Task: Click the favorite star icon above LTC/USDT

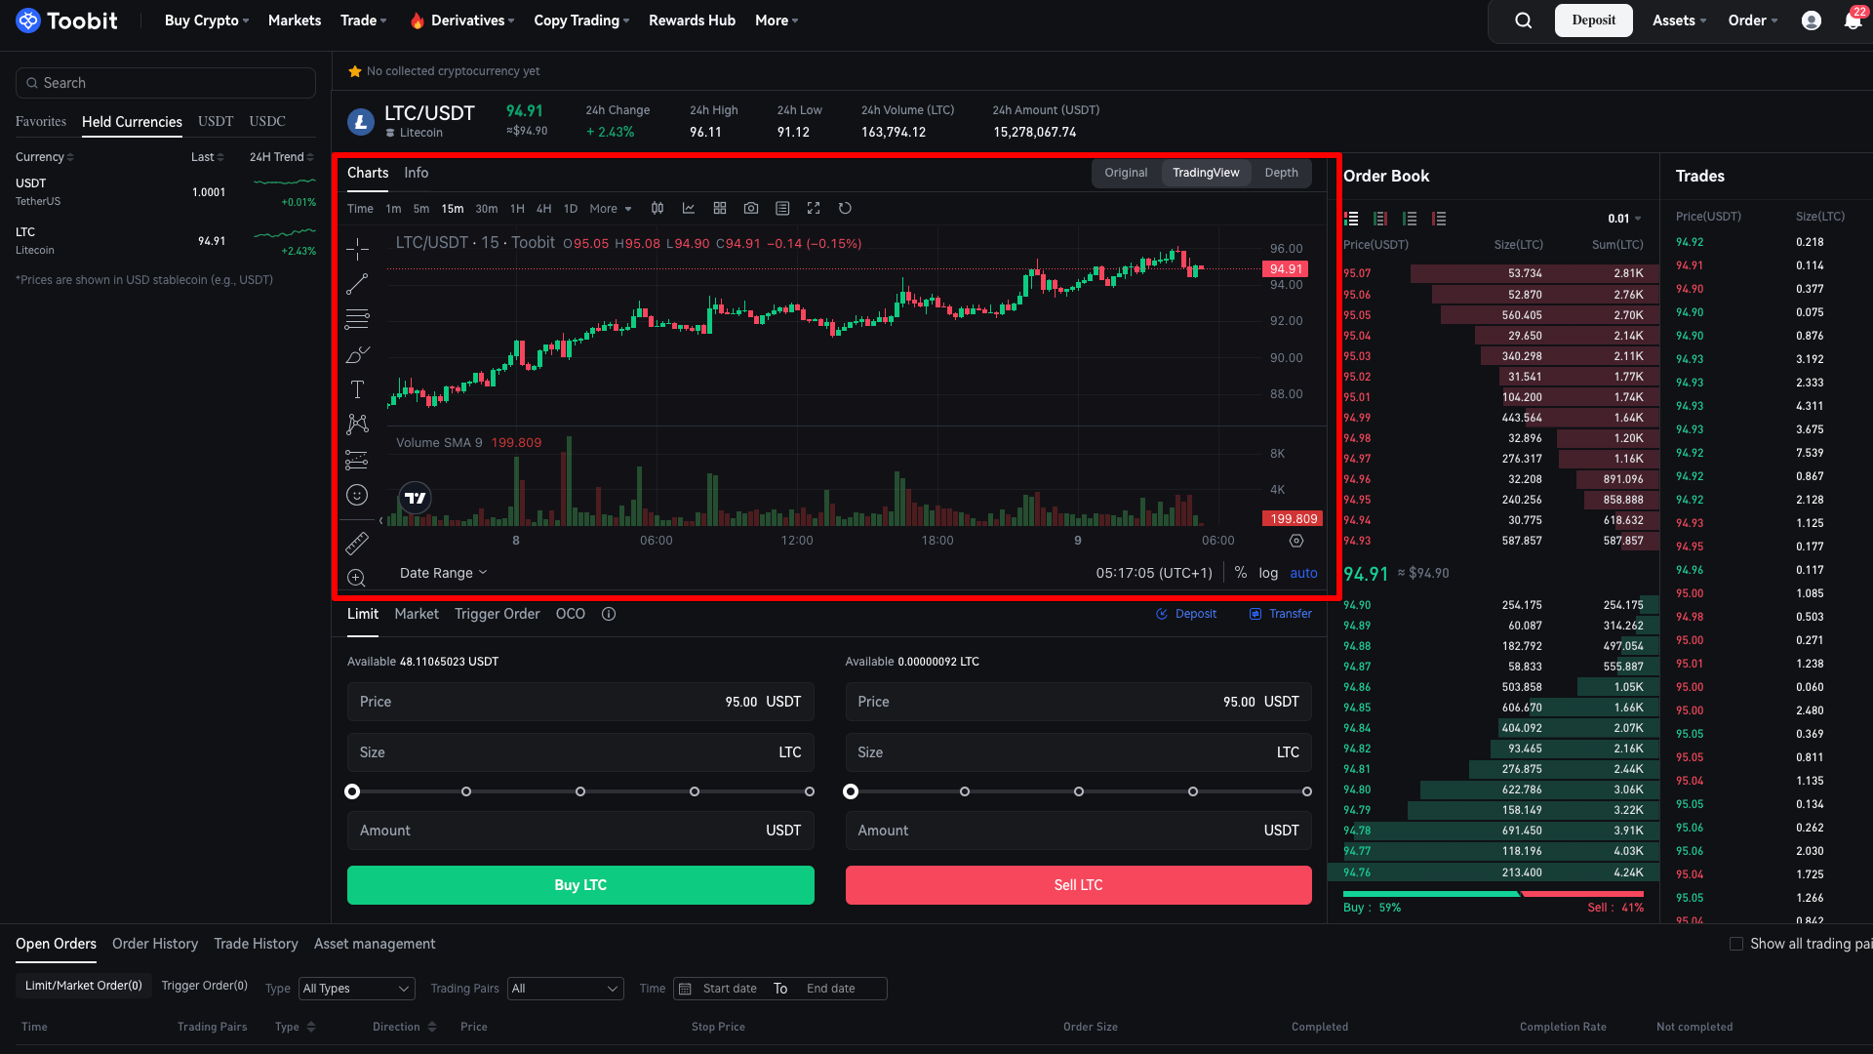Action: (x=355, y=71)
